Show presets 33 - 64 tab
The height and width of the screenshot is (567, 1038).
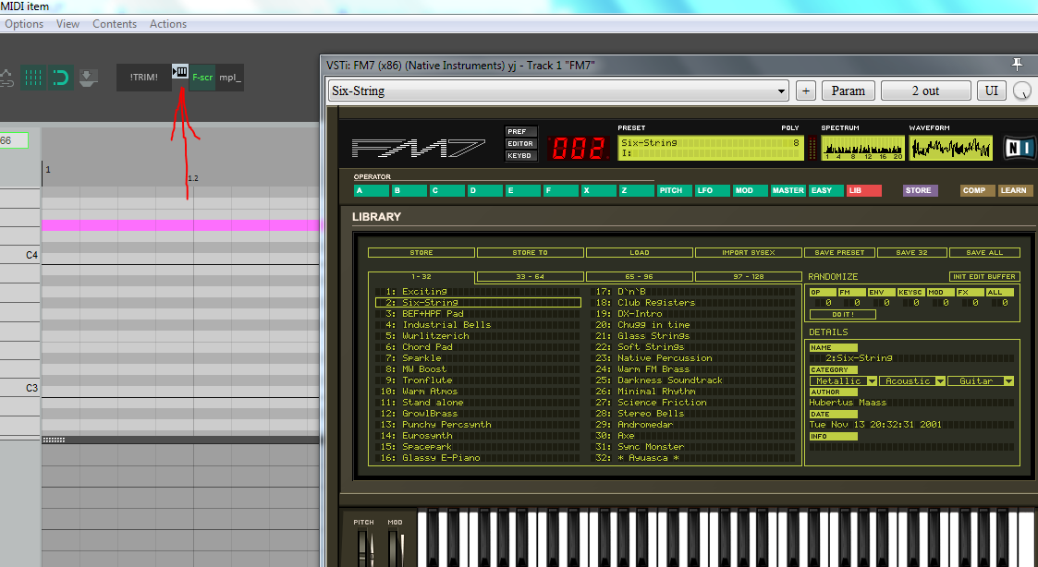click(530, 276)
